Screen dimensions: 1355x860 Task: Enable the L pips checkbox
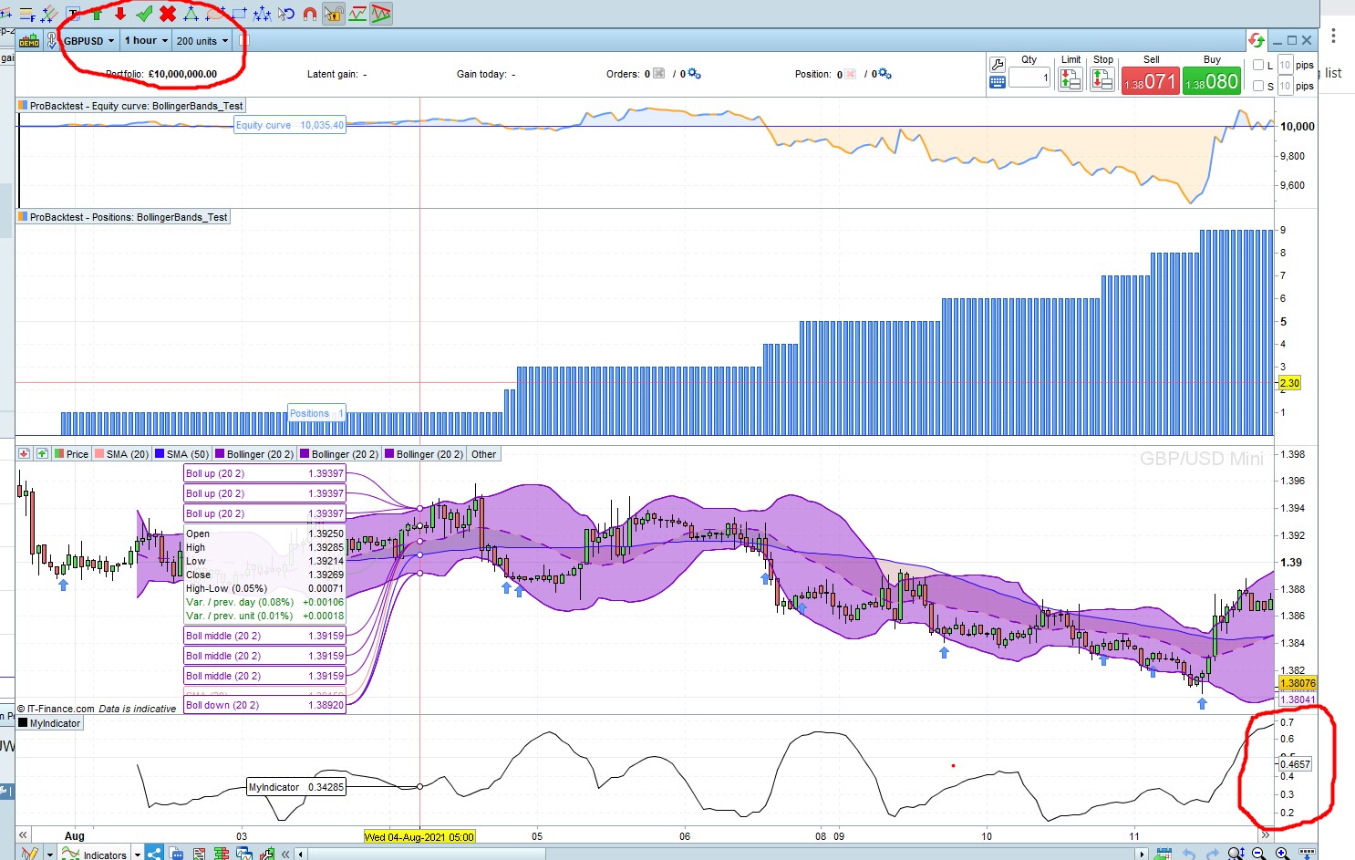click(1258, 65)
